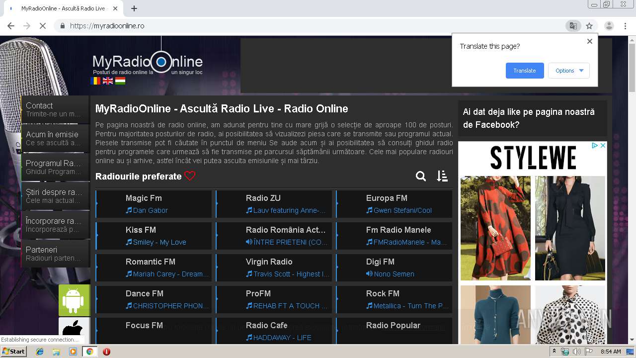This screenshot has height=358, width=636.
Task: Open the Parteneri sidebar item
Action: click(55, 254)
